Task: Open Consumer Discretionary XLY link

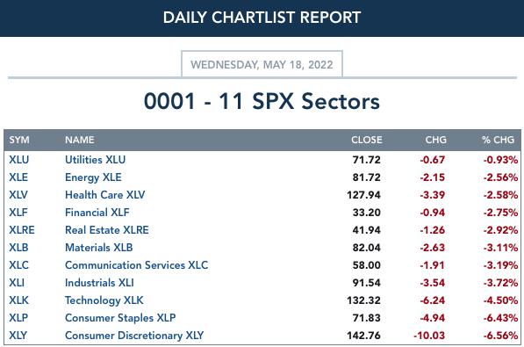Action: (134, 336)
